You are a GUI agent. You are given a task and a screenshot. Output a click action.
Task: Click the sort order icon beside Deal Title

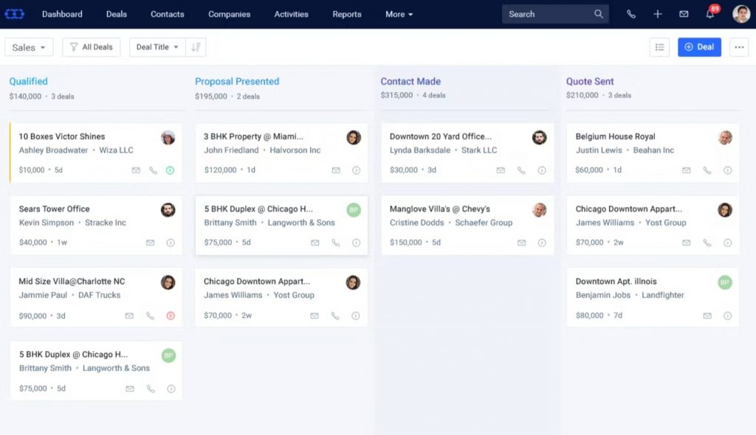click(196, 46)
